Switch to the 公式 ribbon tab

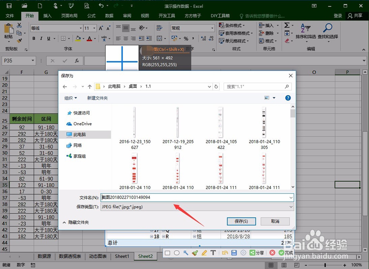[x=91, y=16]
